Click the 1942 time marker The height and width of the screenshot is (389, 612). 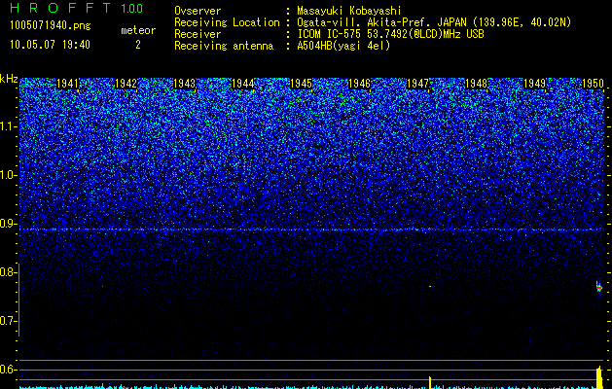tap(126, 84)
